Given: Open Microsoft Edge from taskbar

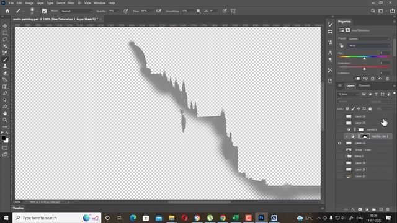Looking at the screenshot, I should (x=133, y=217).
